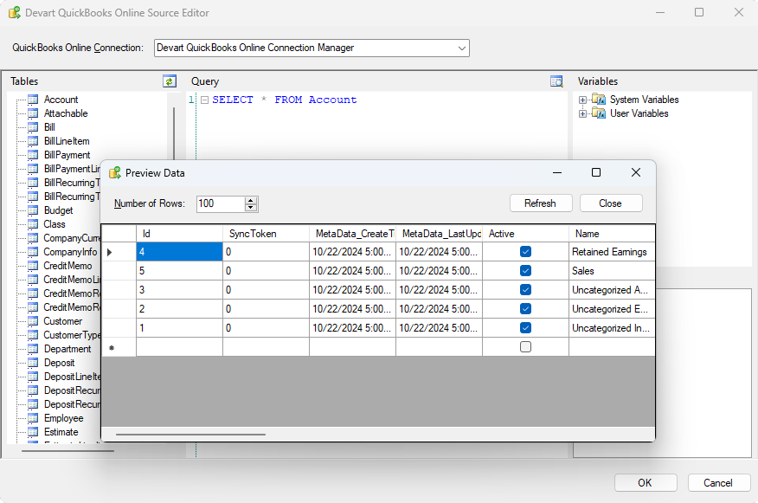This screenshot has width=758, height=503.
Task: Expand the System Variables node
Action: (583, 100)
